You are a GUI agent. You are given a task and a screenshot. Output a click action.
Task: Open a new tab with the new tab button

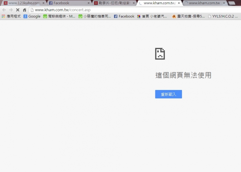click(232, 3)
